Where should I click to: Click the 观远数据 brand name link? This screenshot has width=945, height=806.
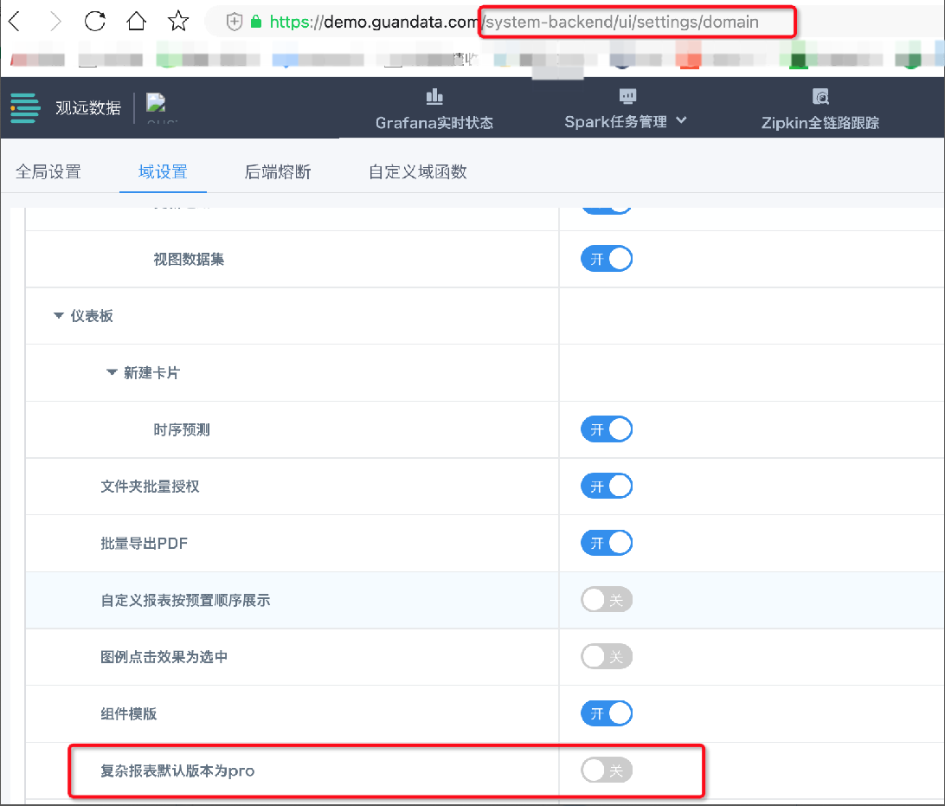click(88, 108)
